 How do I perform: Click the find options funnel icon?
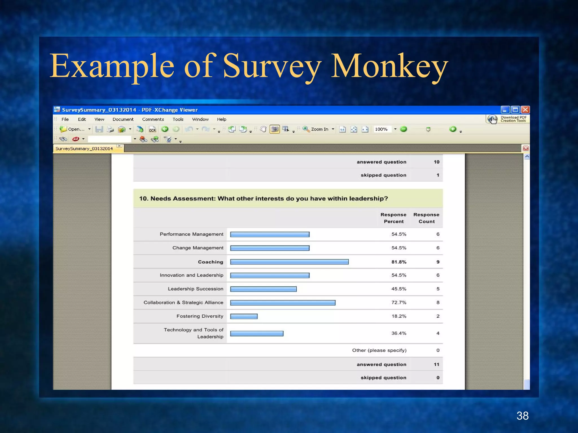point(168,139)
